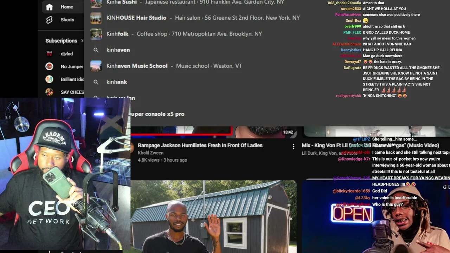This screenshot has width=450, height=253.
Task: Click the search icon beside kinhank suggestion
Action: [x=96, y=82]
